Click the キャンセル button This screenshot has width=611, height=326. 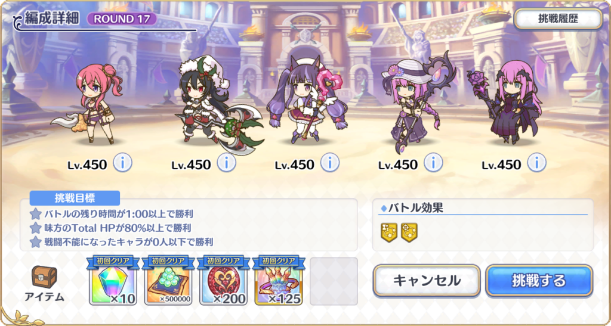click(x=427, y=281)
